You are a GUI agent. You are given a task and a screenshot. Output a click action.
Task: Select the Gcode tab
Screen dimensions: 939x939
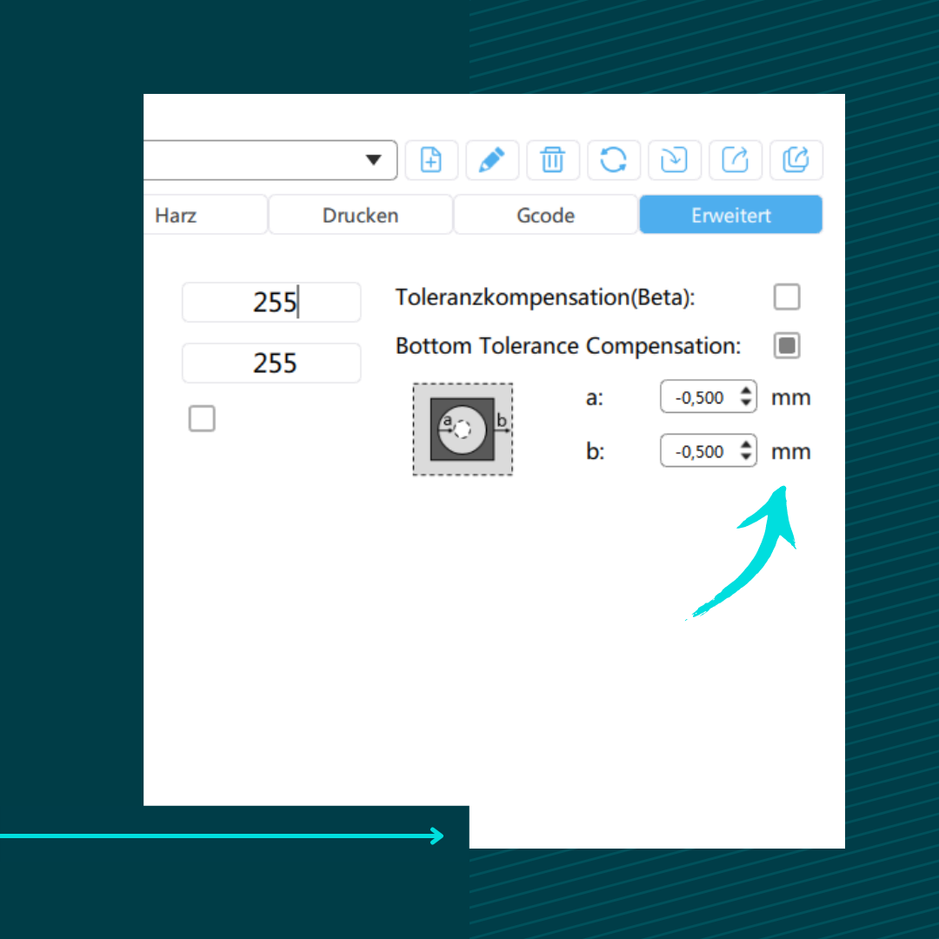[546, 215]
